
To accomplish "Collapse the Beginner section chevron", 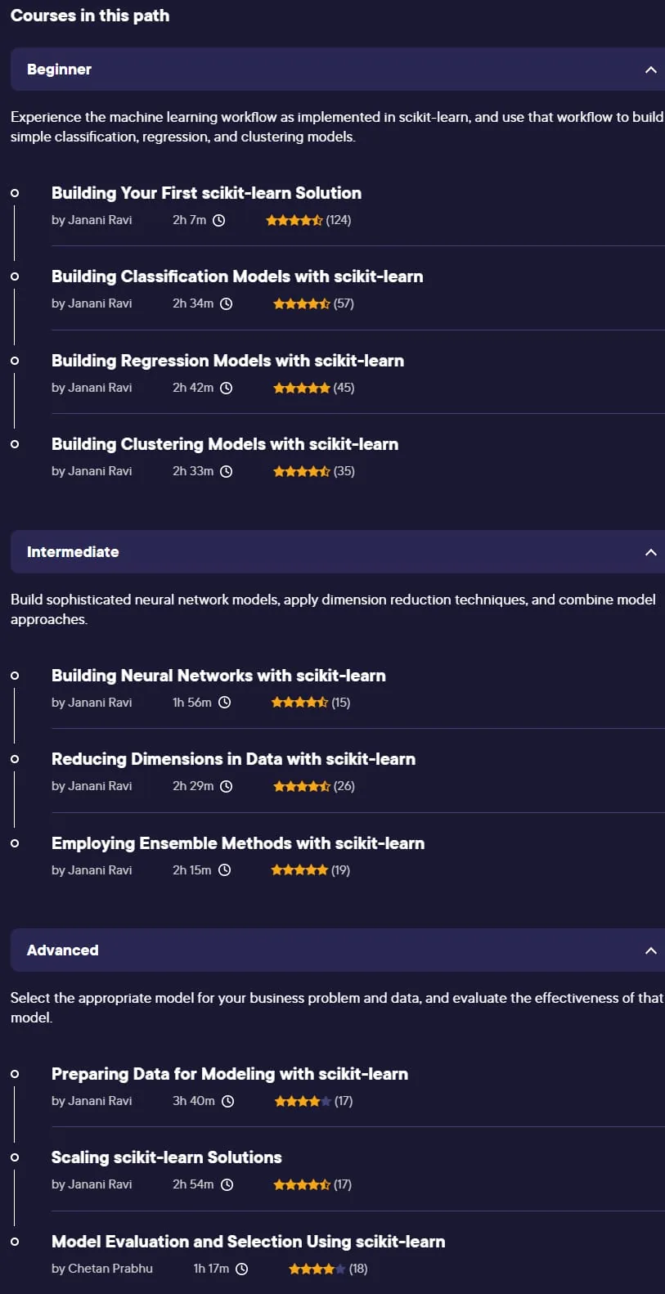I will (x=651, y=70).
